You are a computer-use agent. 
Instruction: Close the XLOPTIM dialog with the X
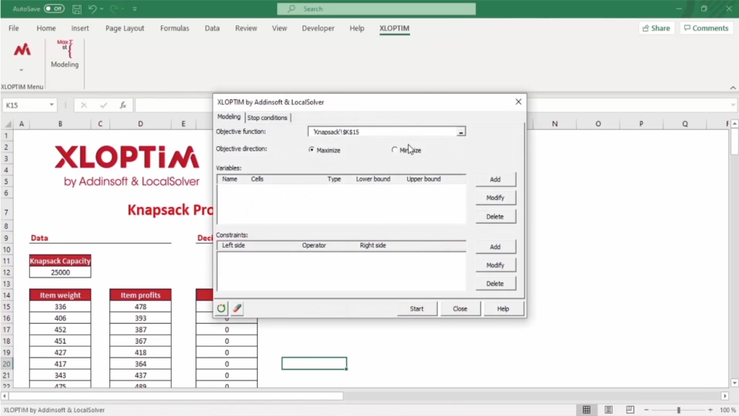coord(518,102)
